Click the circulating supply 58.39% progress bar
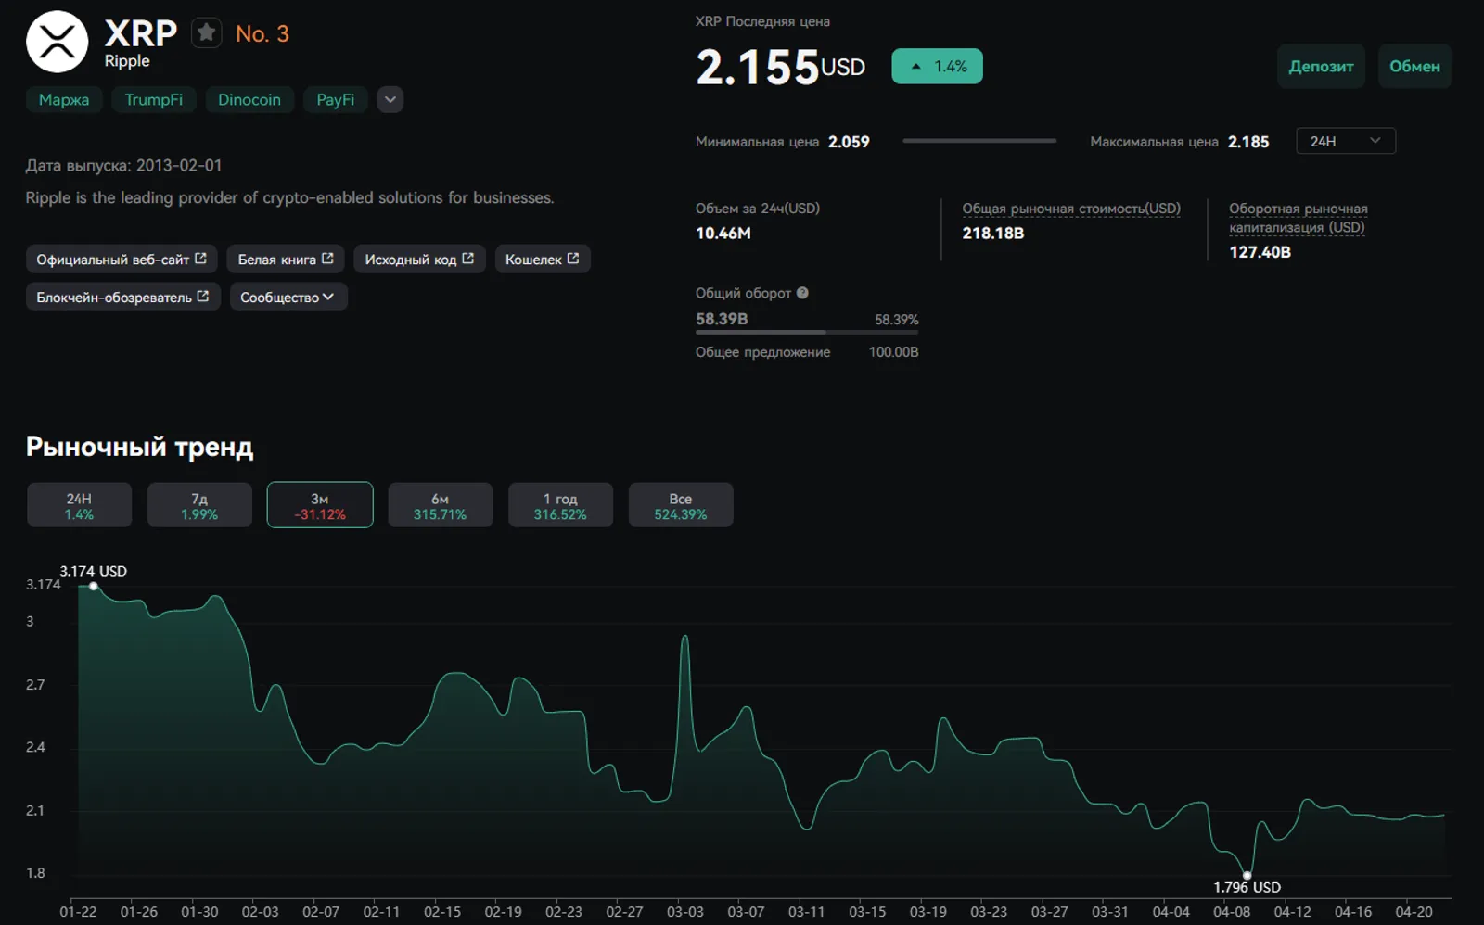Screen dimensions: 1484x925 (x=807, y=332)
